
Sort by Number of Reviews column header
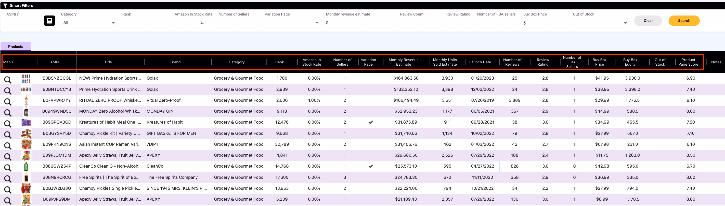tap(512, 62)
